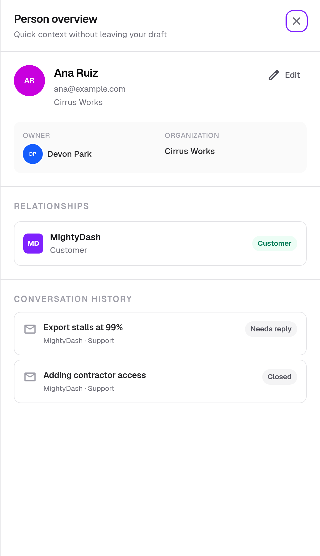Screen dimensions: 320x556
Task: Click the Edit button label
Action: pyautogui.click(x=292, y=75)
